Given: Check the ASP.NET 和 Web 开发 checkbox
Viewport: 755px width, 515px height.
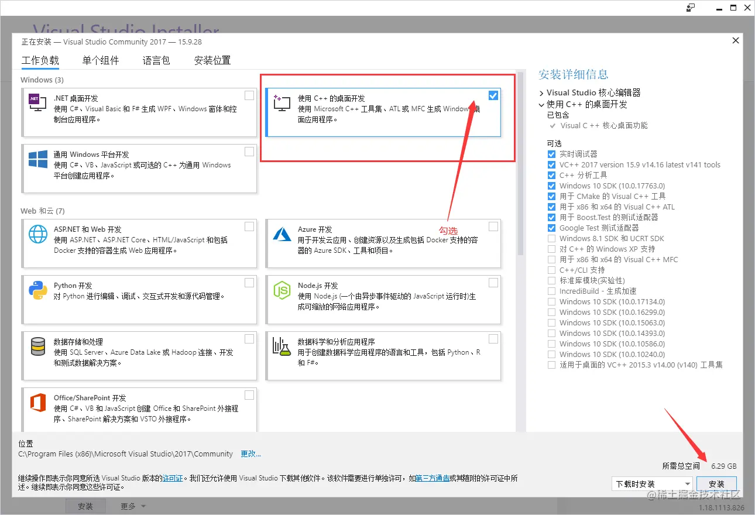Looking at the screenshot, I should click(x=249, y=226).
